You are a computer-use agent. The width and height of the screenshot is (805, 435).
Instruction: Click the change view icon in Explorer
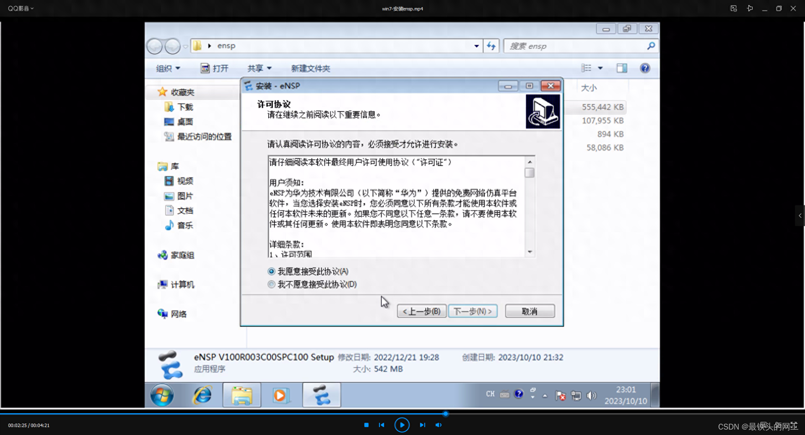[x=586, y=68]
